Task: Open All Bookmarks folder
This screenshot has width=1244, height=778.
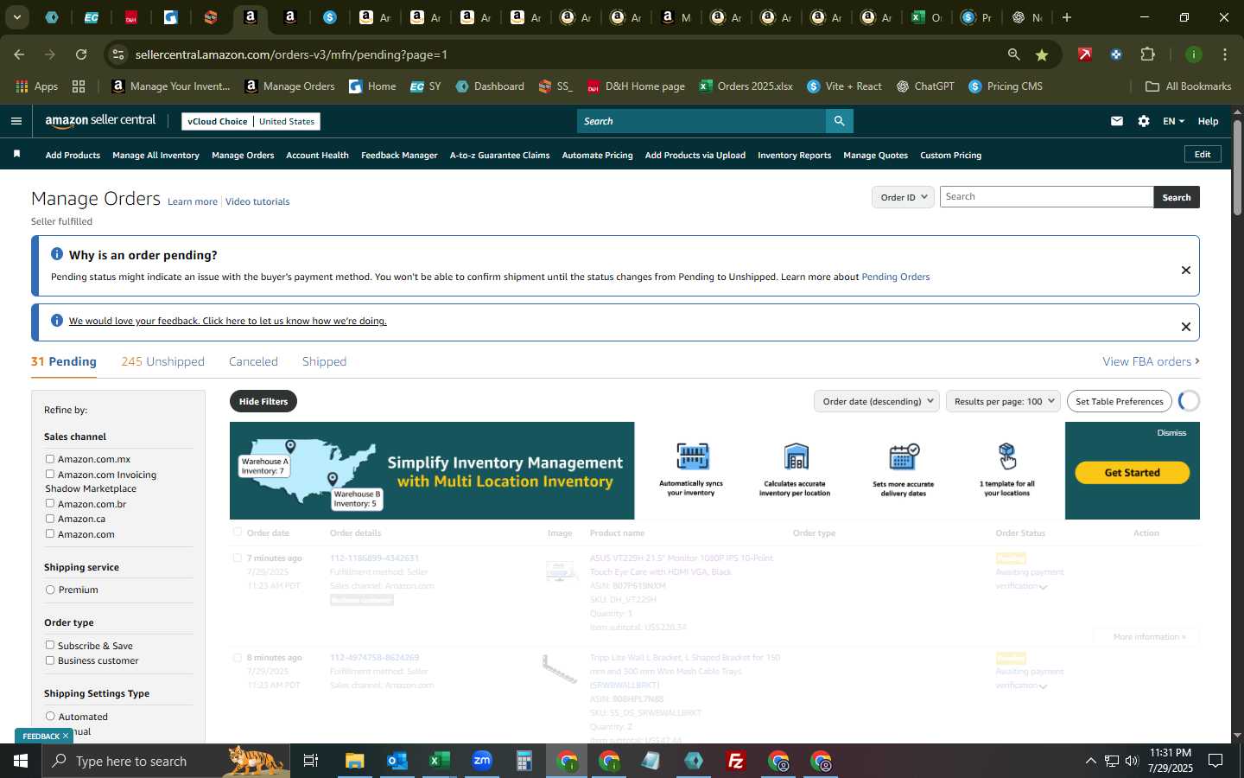Action: click(x=1188, y=86)
